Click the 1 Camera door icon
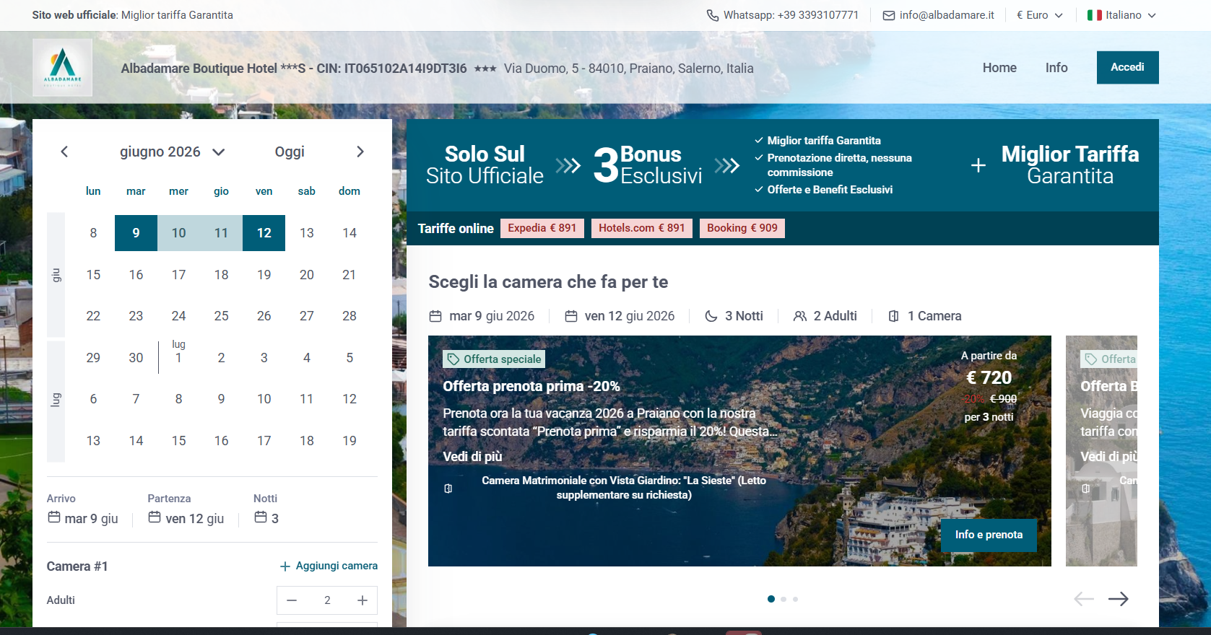Viewport: 1211px width, 635px height. tap(894, 316)
